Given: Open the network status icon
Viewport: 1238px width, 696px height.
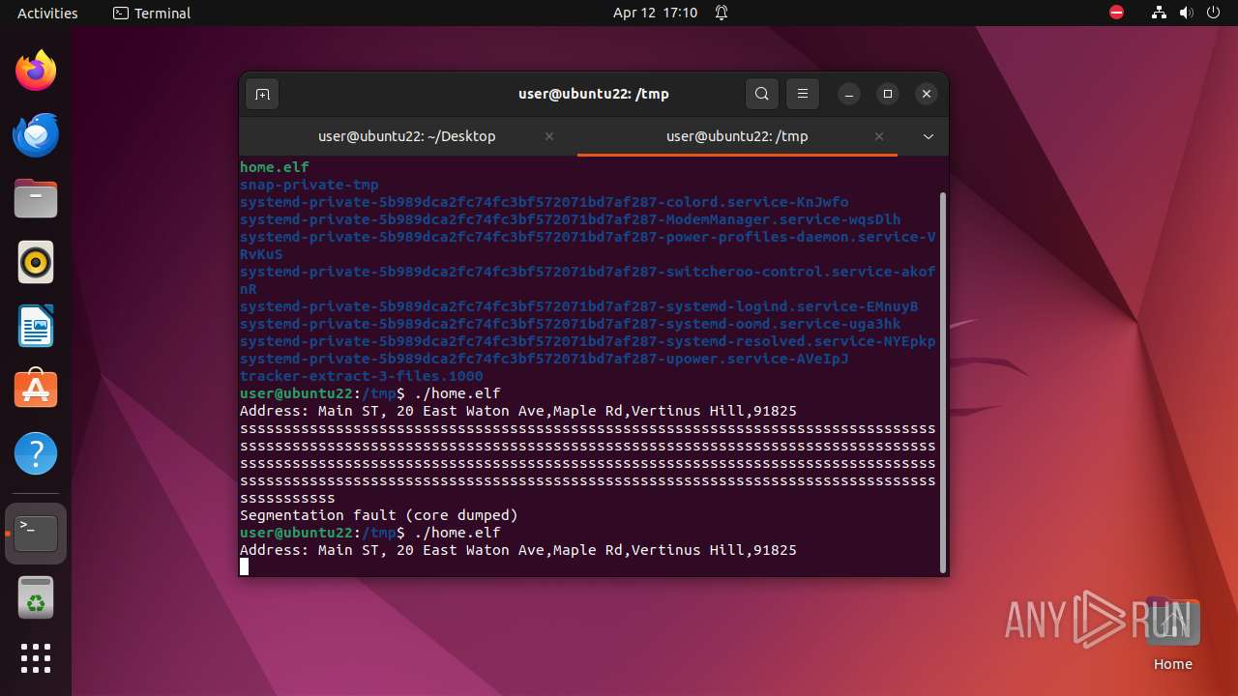Looking at the screenshot, I should pyautogui.click(x=1160, y=13).
